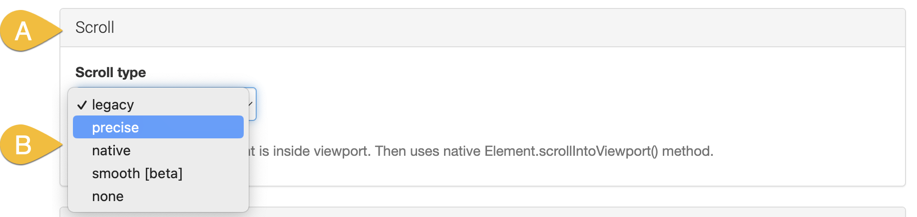Click the yellow B annotation marker
The width and height of the screenshot is (917, 217).
tap(24, 145)
